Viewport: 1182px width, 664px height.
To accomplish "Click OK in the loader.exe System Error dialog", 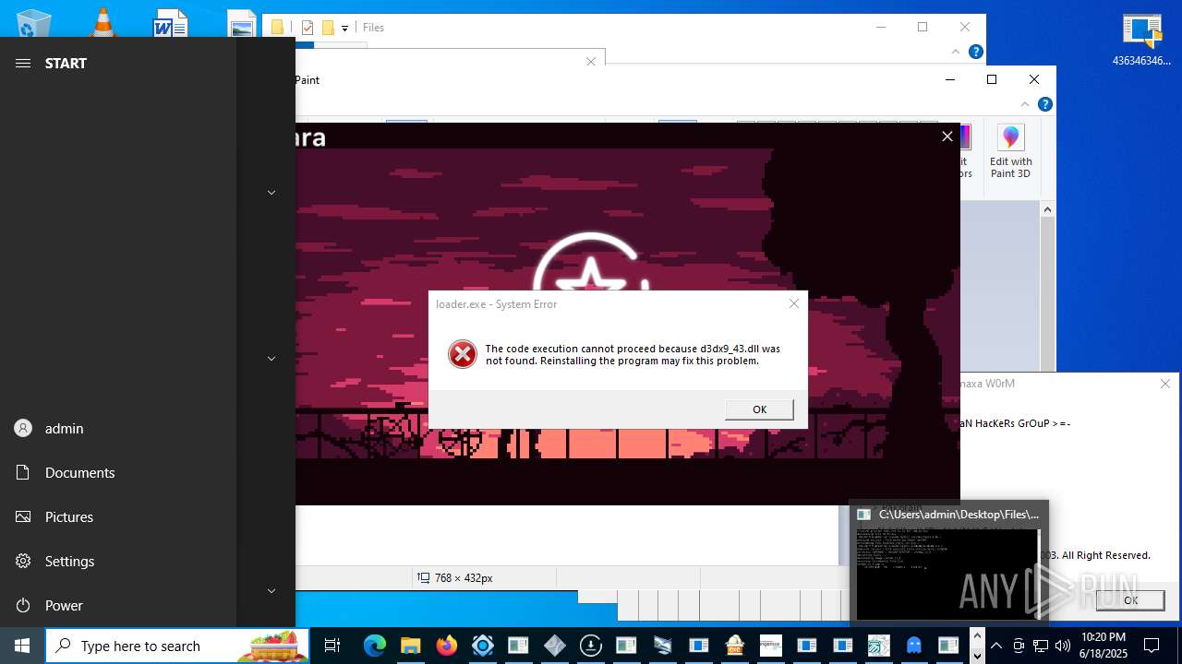I will click(759, 409).
